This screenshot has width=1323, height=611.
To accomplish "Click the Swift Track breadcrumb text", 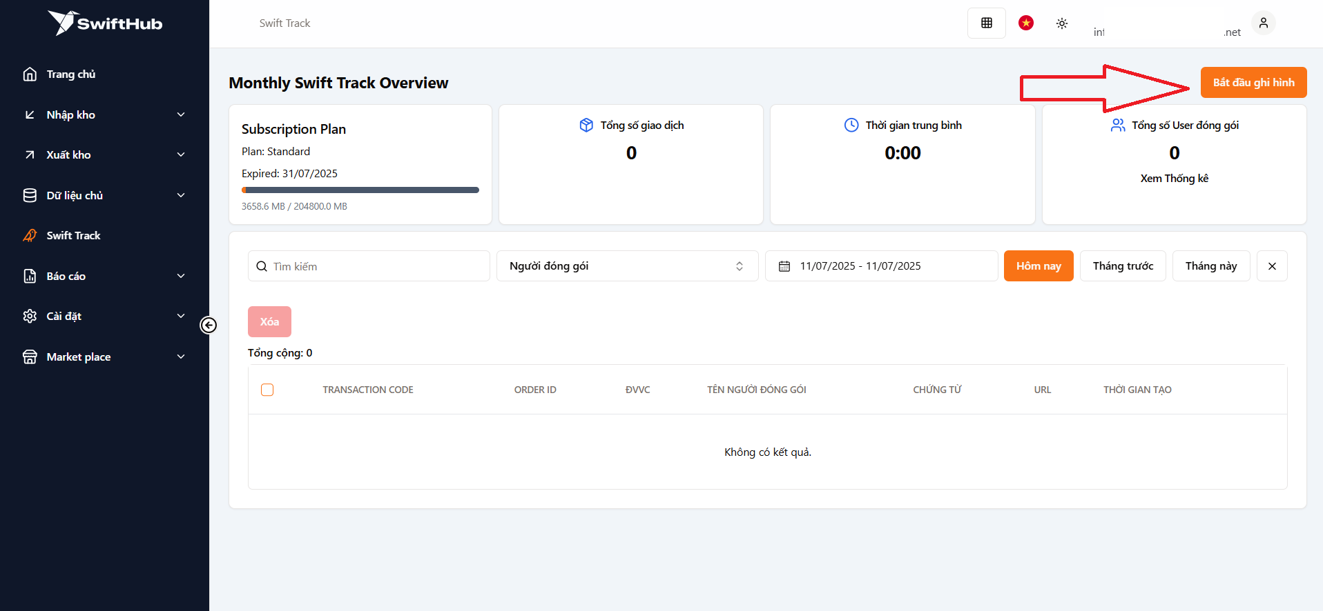I will (284, 23).
